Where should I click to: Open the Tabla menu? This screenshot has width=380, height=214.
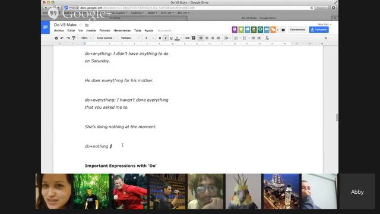[x=138, y=30]
